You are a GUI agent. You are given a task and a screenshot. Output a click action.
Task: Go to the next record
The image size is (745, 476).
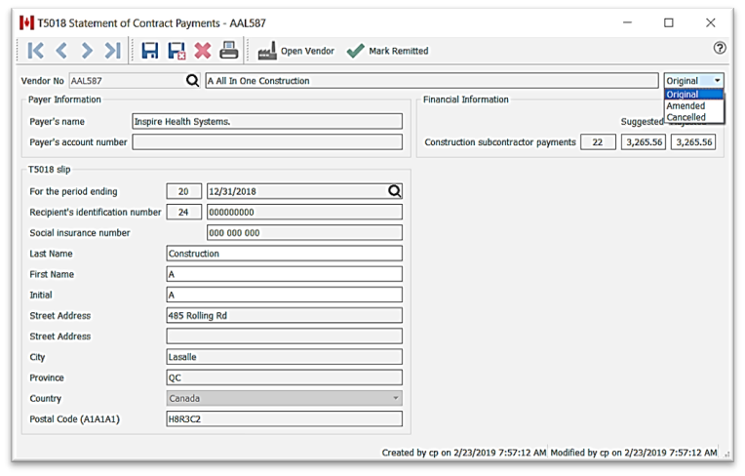[87, 51]
